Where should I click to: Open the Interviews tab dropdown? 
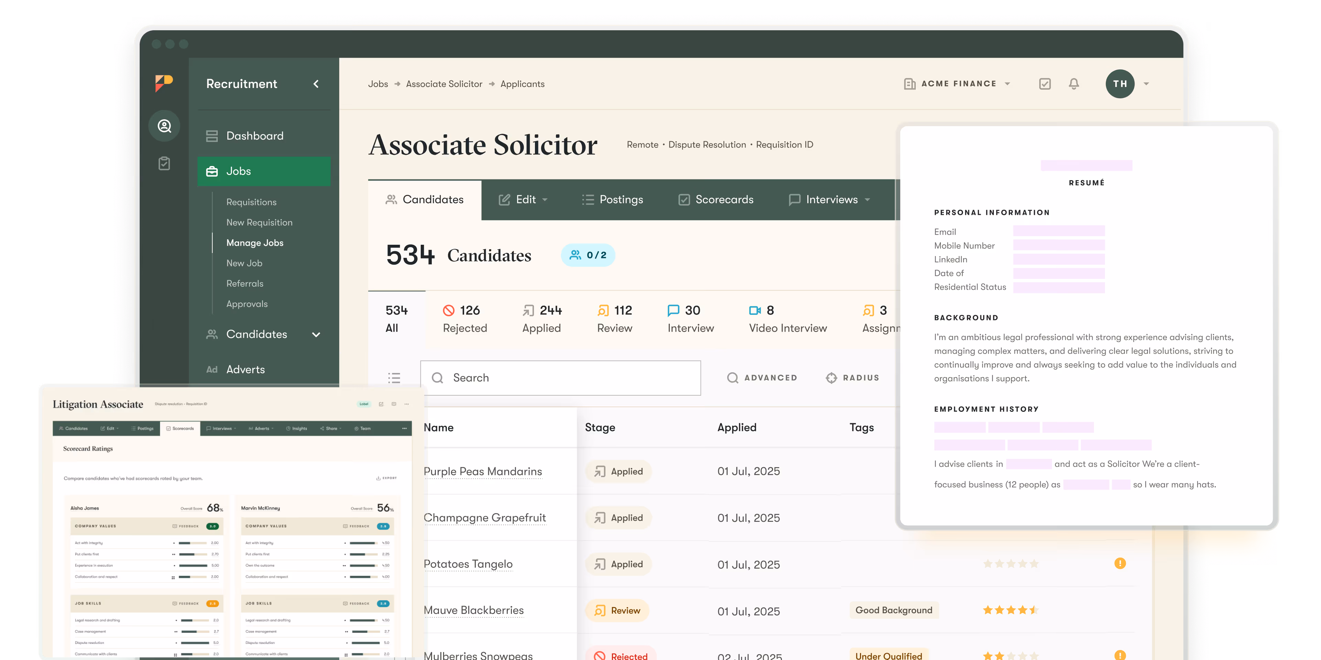point(829,199)
